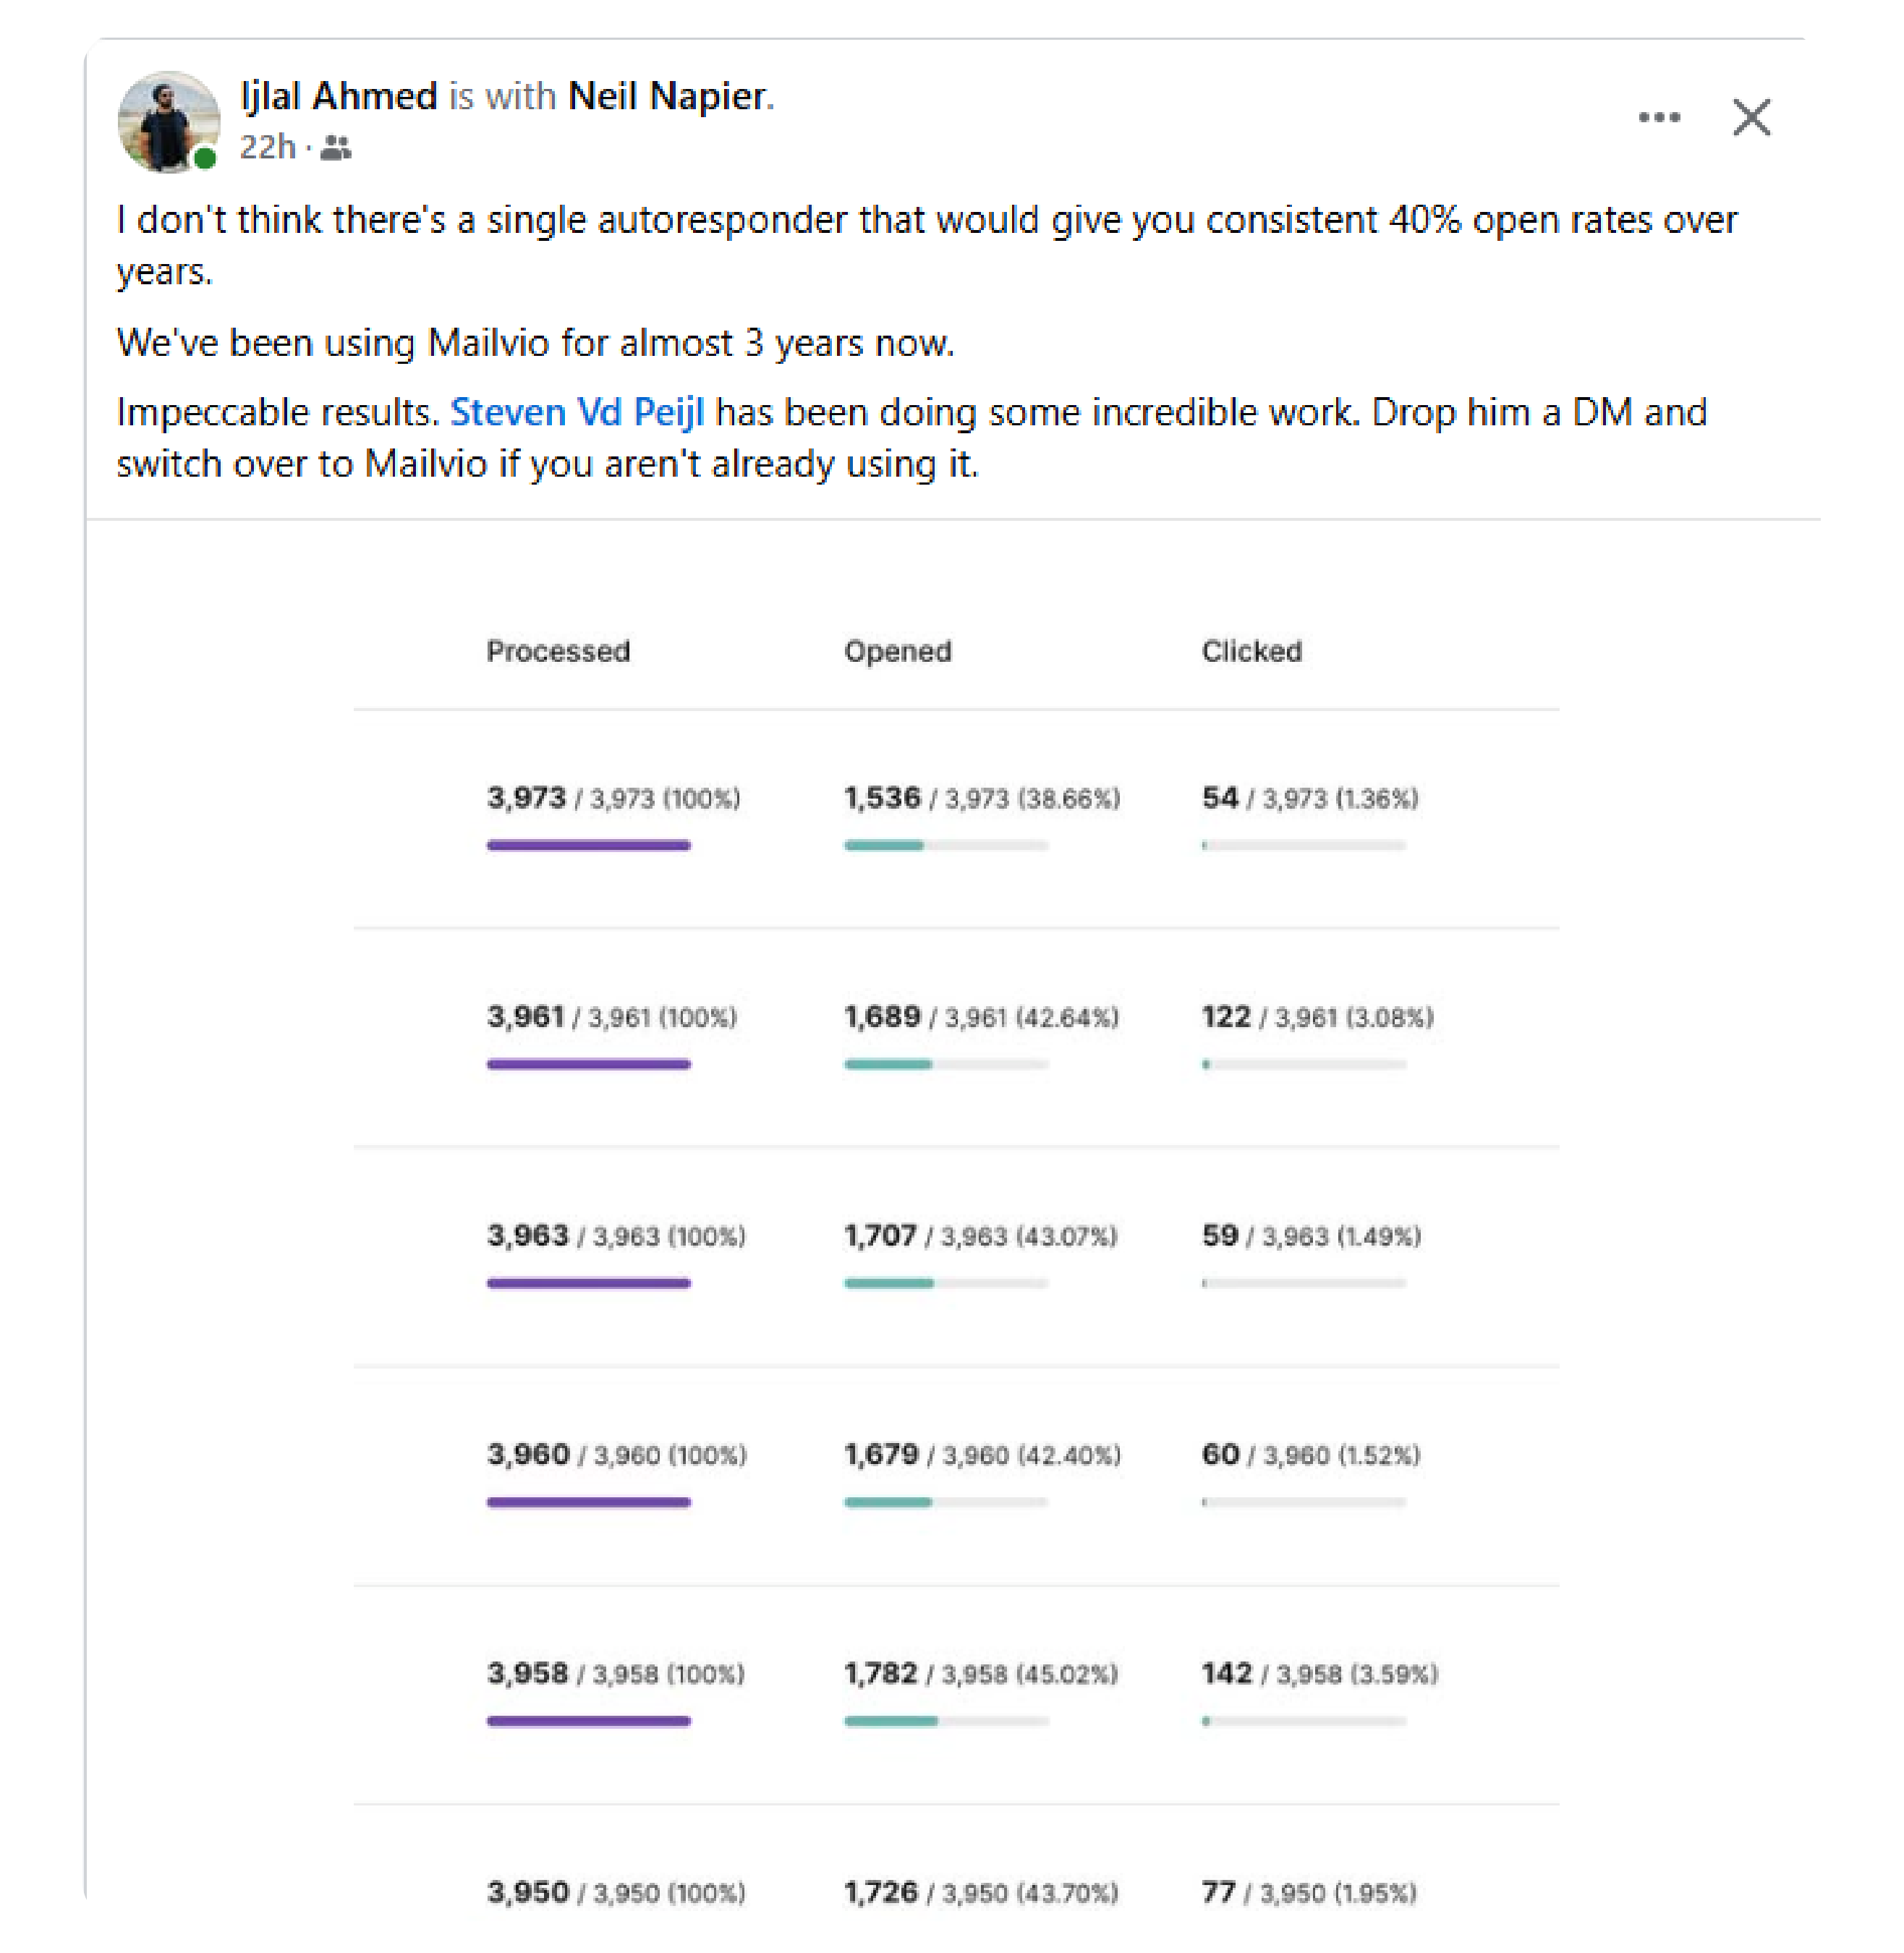The height and width of the screenshot is (1953, 1904).
Task: Click the 22h post timestamp
Action: [267, 147]
